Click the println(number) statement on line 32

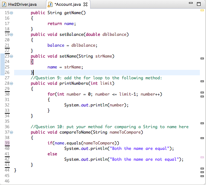tap(96, 105)
